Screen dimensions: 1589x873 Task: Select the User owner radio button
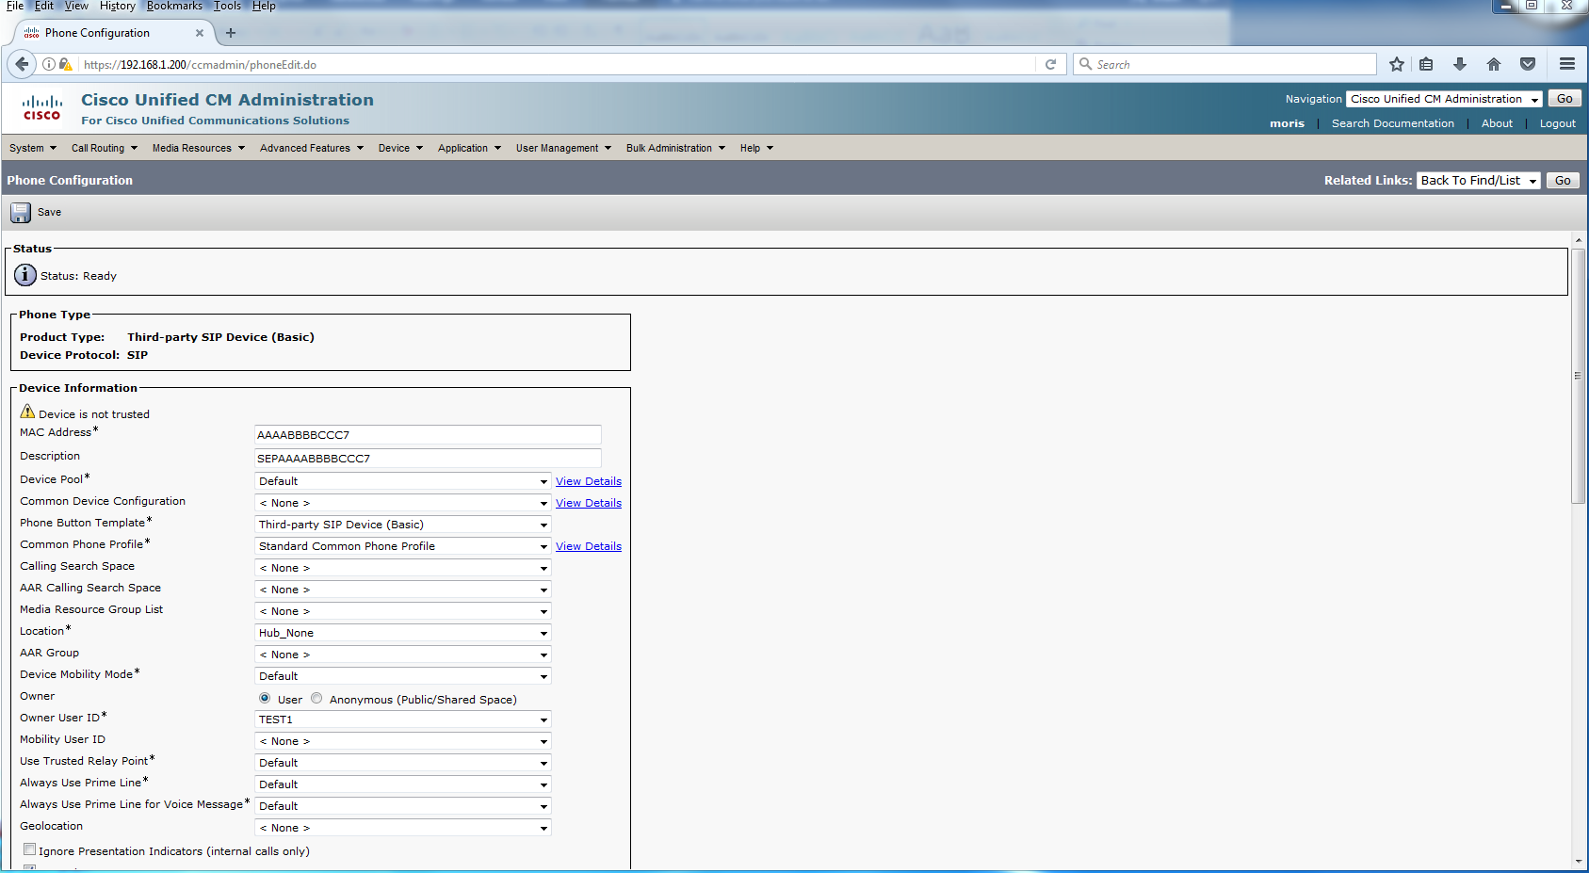(265, 699)
